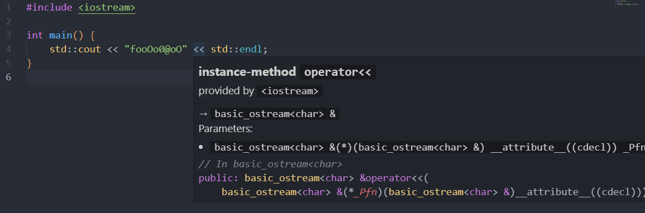Viewport: 645px width, 213px height.
Task: Click the highlighted << operator before std::endl
Action: 199,49
